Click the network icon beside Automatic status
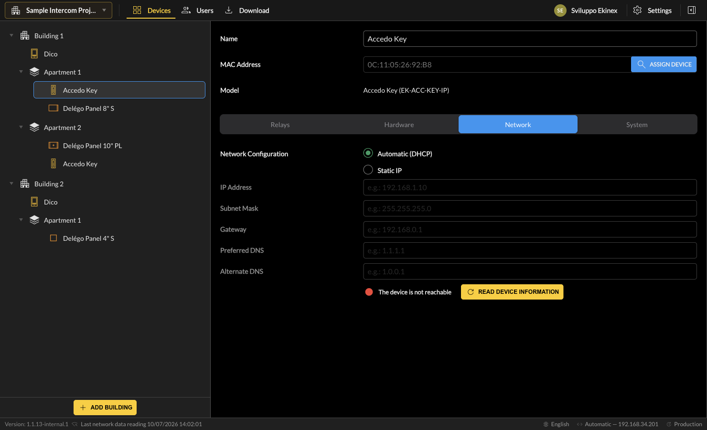The image size is (707, 430). [579, 424]
